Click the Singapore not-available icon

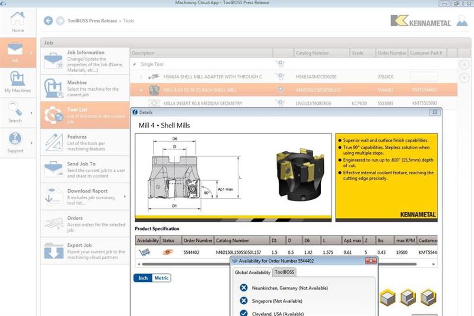[x=244, y=301]
